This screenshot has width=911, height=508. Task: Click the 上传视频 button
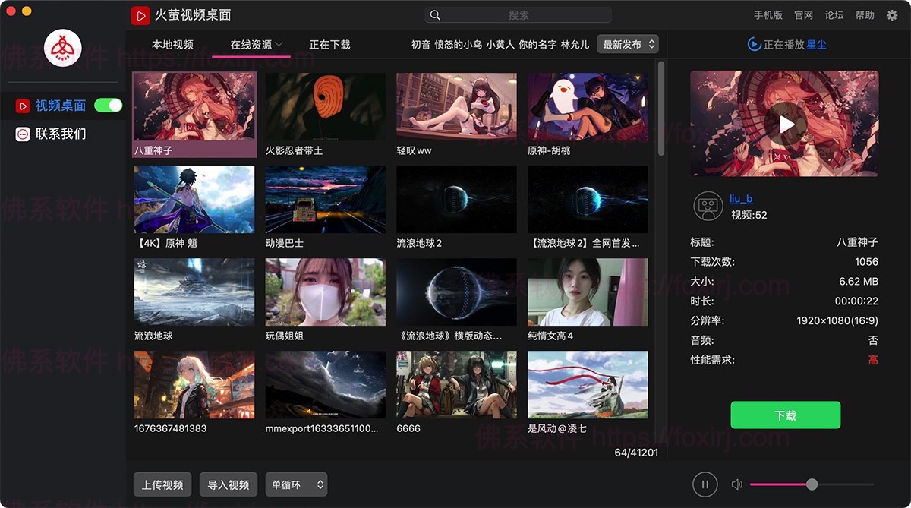tap(162, 484)
